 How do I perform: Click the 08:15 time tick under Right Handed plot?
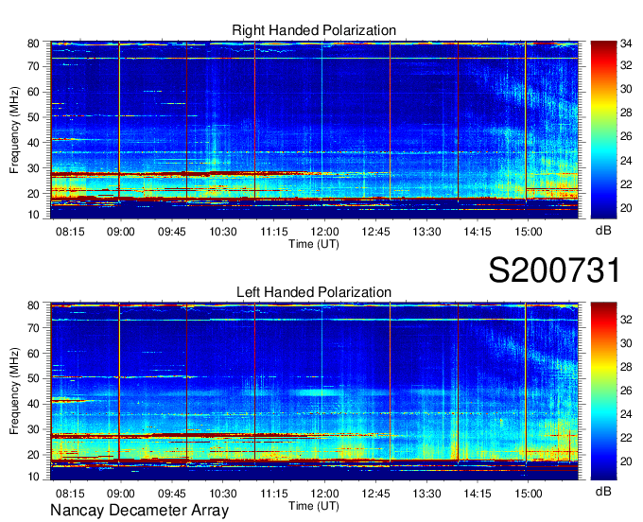pyautogui.click(x=70, y=232)
